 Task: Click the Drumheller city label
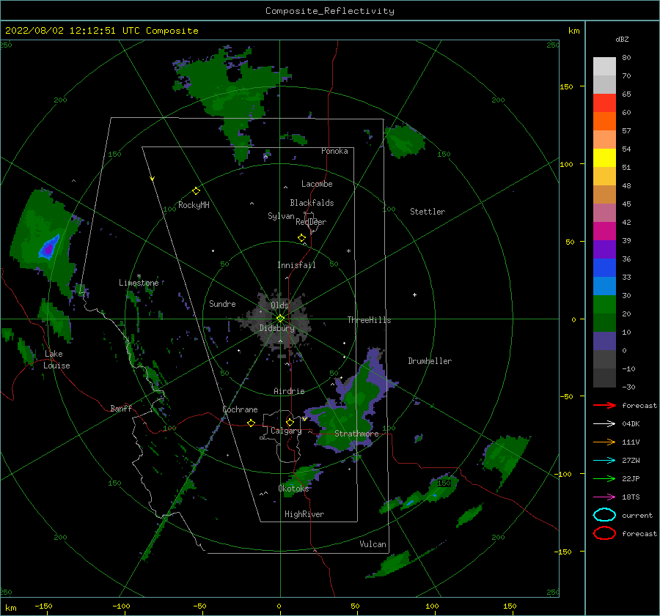point(430,361)
